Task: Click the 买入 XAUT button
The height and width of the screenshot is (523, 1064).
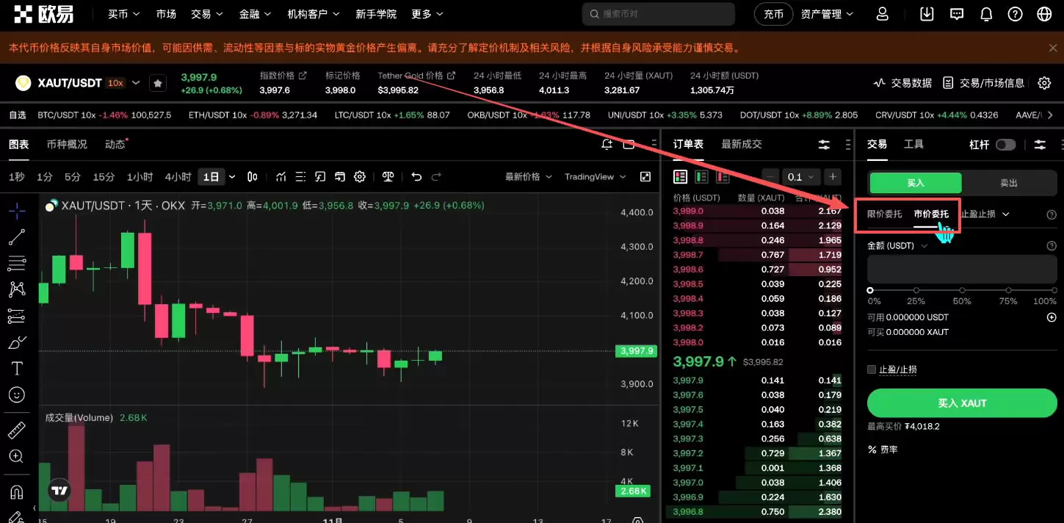Action: point(962,403)
